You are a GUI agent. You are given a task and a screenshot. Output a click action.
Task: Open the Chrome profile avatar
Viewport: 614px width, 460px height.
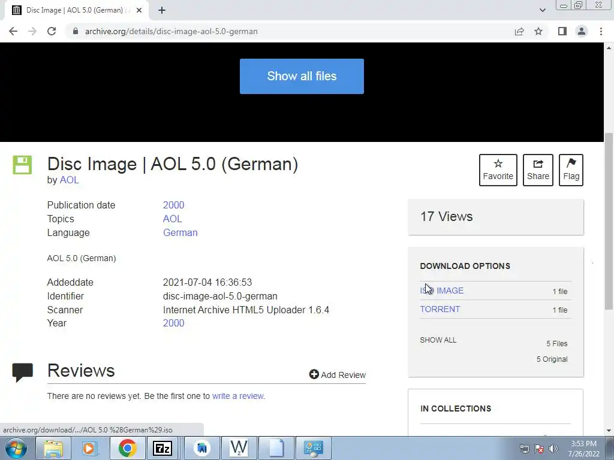coord(582,31)
